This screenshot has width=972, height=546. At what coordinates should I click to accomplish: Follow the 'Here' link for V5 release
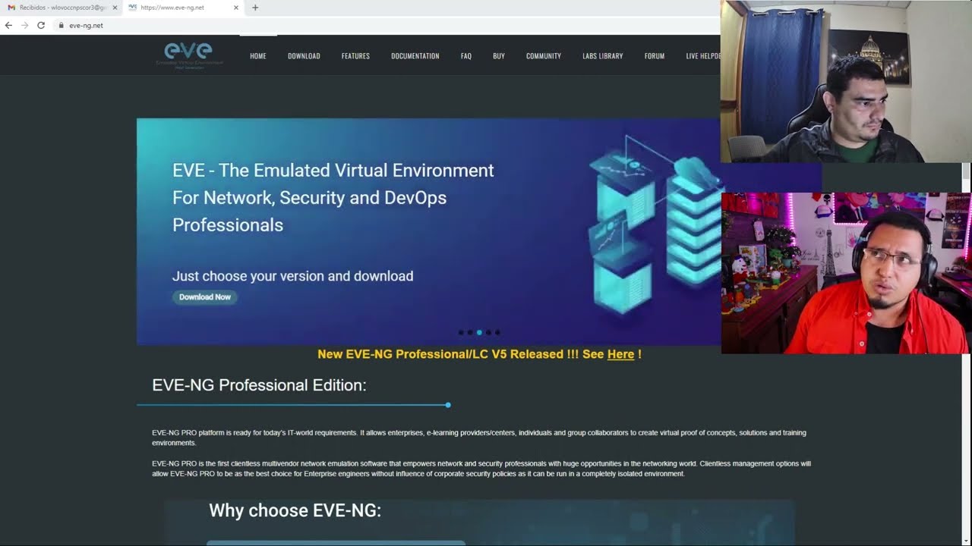[620, 354]
